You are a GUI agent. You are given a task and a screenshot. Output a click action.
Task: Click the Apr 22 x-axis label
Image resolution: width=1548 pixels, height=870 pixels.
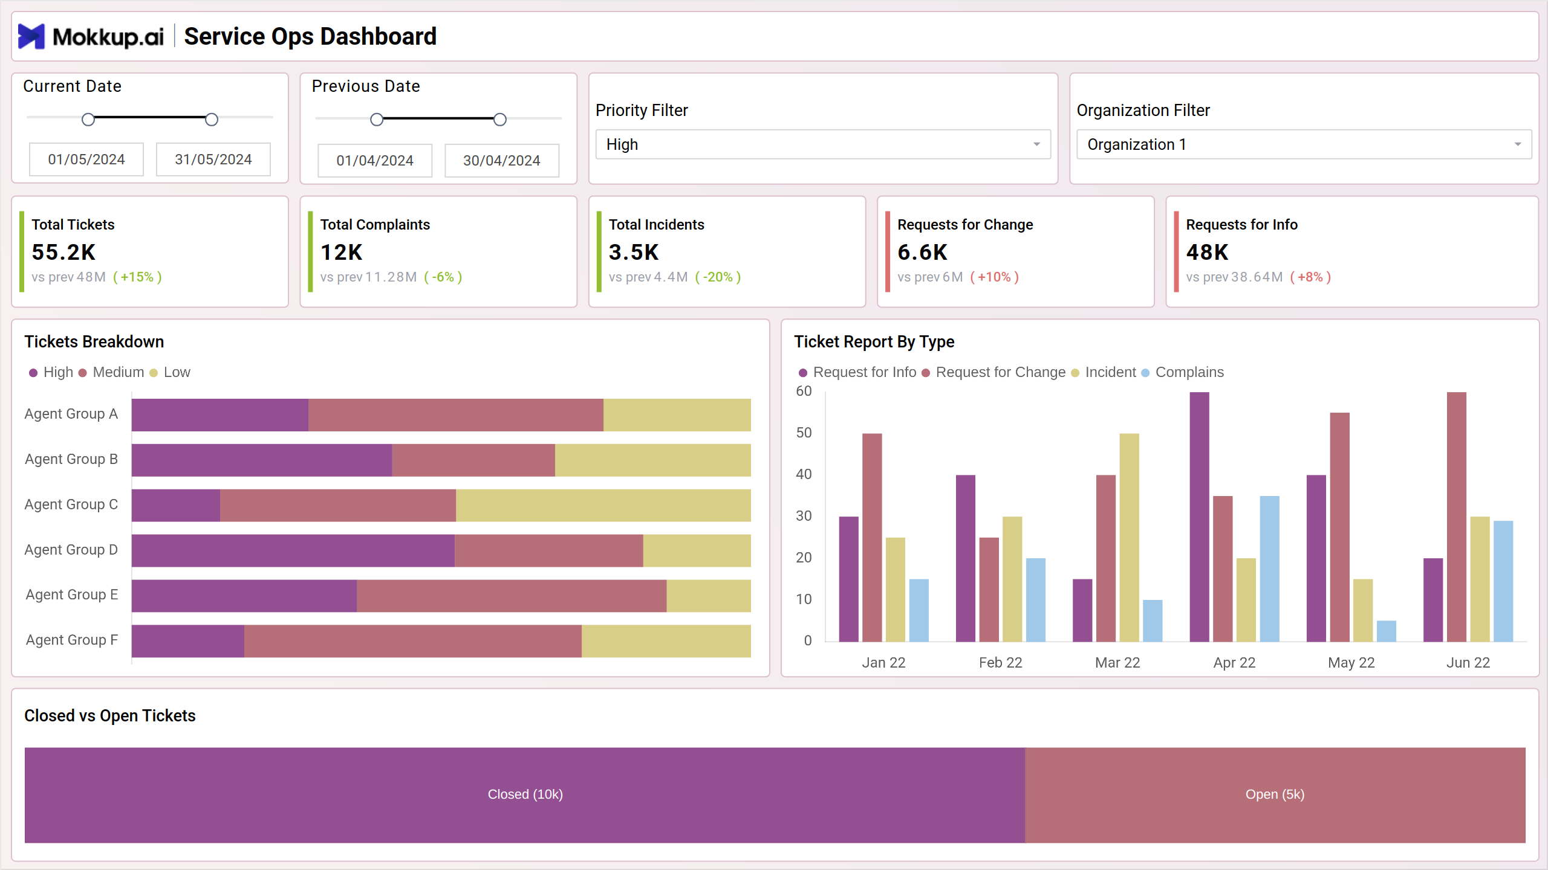1235,663
